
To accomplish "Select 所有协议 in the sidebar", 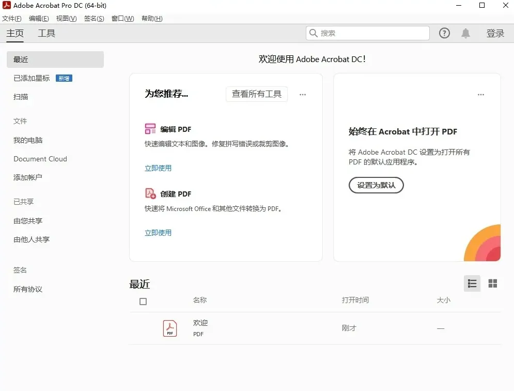I will coord(28,289).
